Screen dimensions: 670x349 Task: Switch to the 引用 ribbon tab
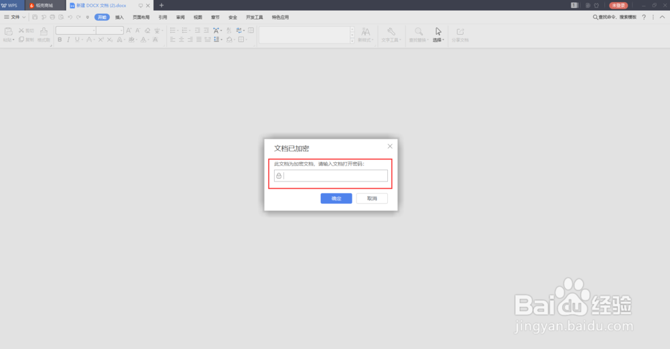[x=163, y=17]
